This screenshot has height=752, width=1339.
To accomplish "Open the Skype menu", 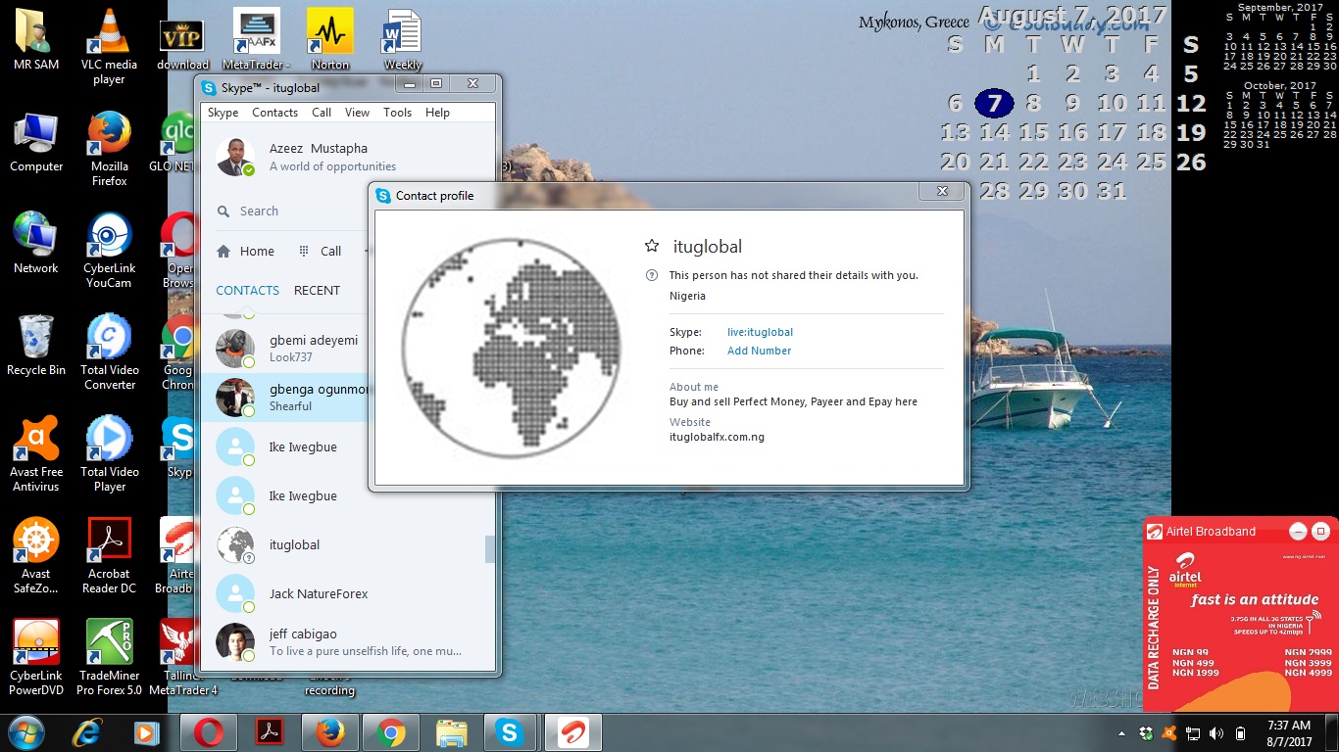I will (x=223, y=113).
